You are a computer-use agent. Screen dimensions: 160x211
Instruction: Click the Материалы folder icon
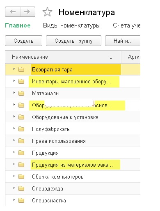tap(21, 93)
